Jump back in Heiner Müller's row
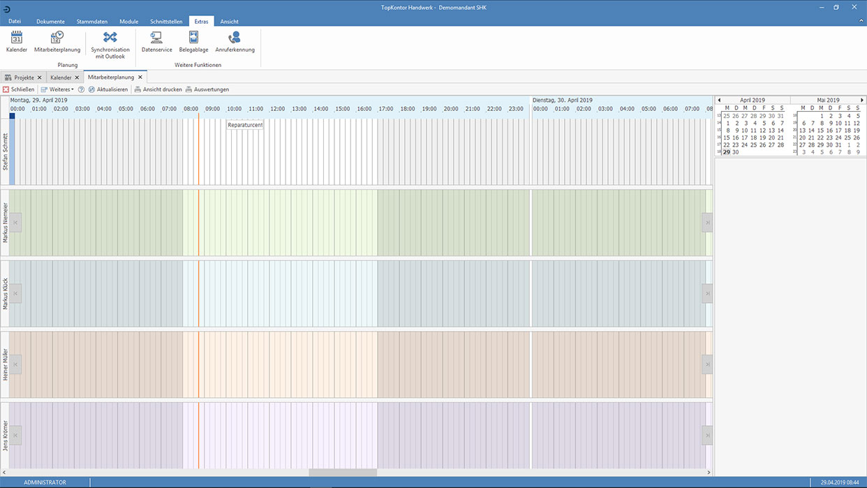Viewport: 867px width, 488px height. pyautogui.click(x=15, y=364)
